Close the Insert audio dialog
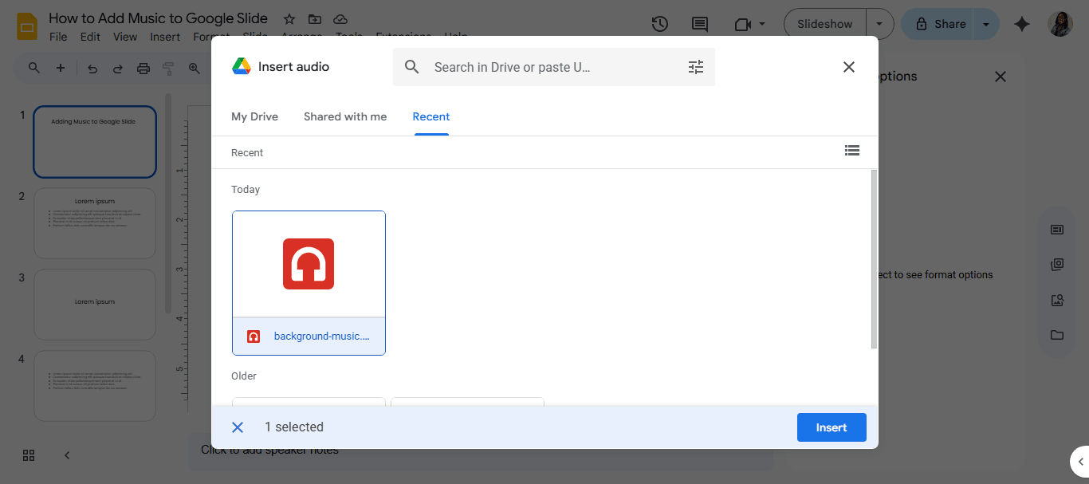 (849, 67)
